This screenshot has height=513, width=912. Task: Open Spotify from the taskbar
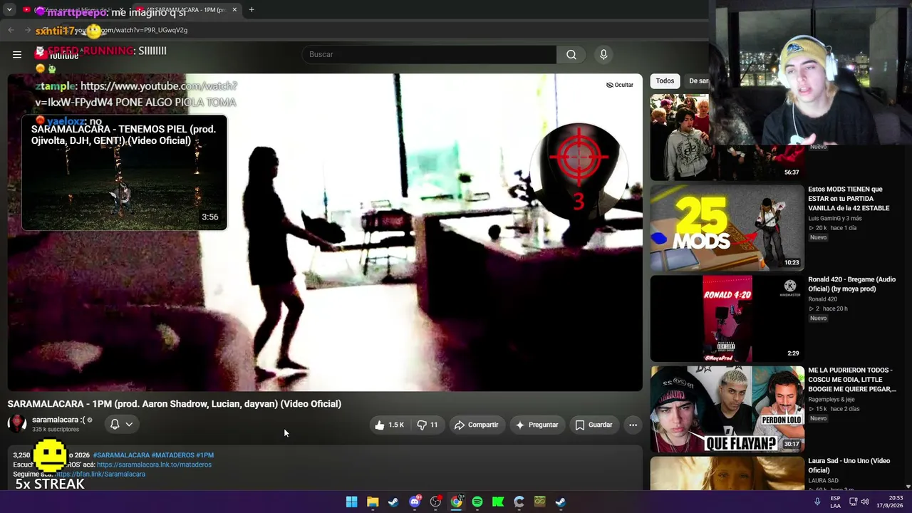(477, 502)
